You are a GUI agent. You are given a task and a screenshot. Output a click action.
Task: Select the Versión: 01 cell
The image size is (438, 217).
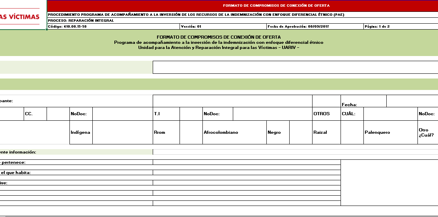(x=223, y=26)
